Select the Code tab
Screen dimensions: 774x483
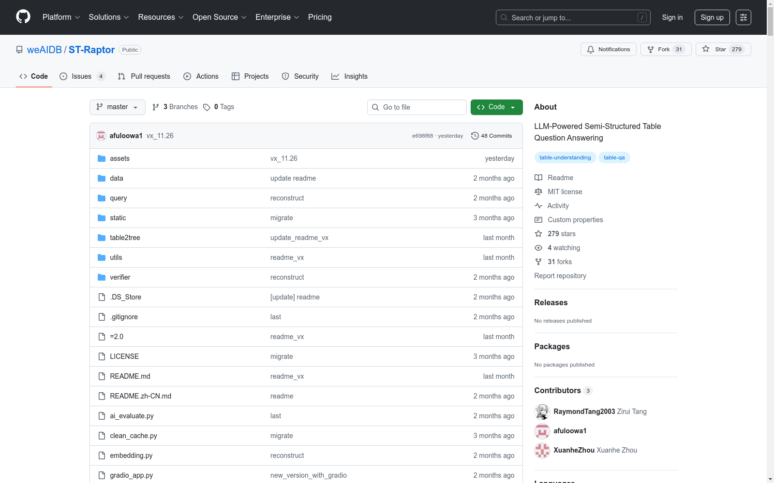(34, 76)
